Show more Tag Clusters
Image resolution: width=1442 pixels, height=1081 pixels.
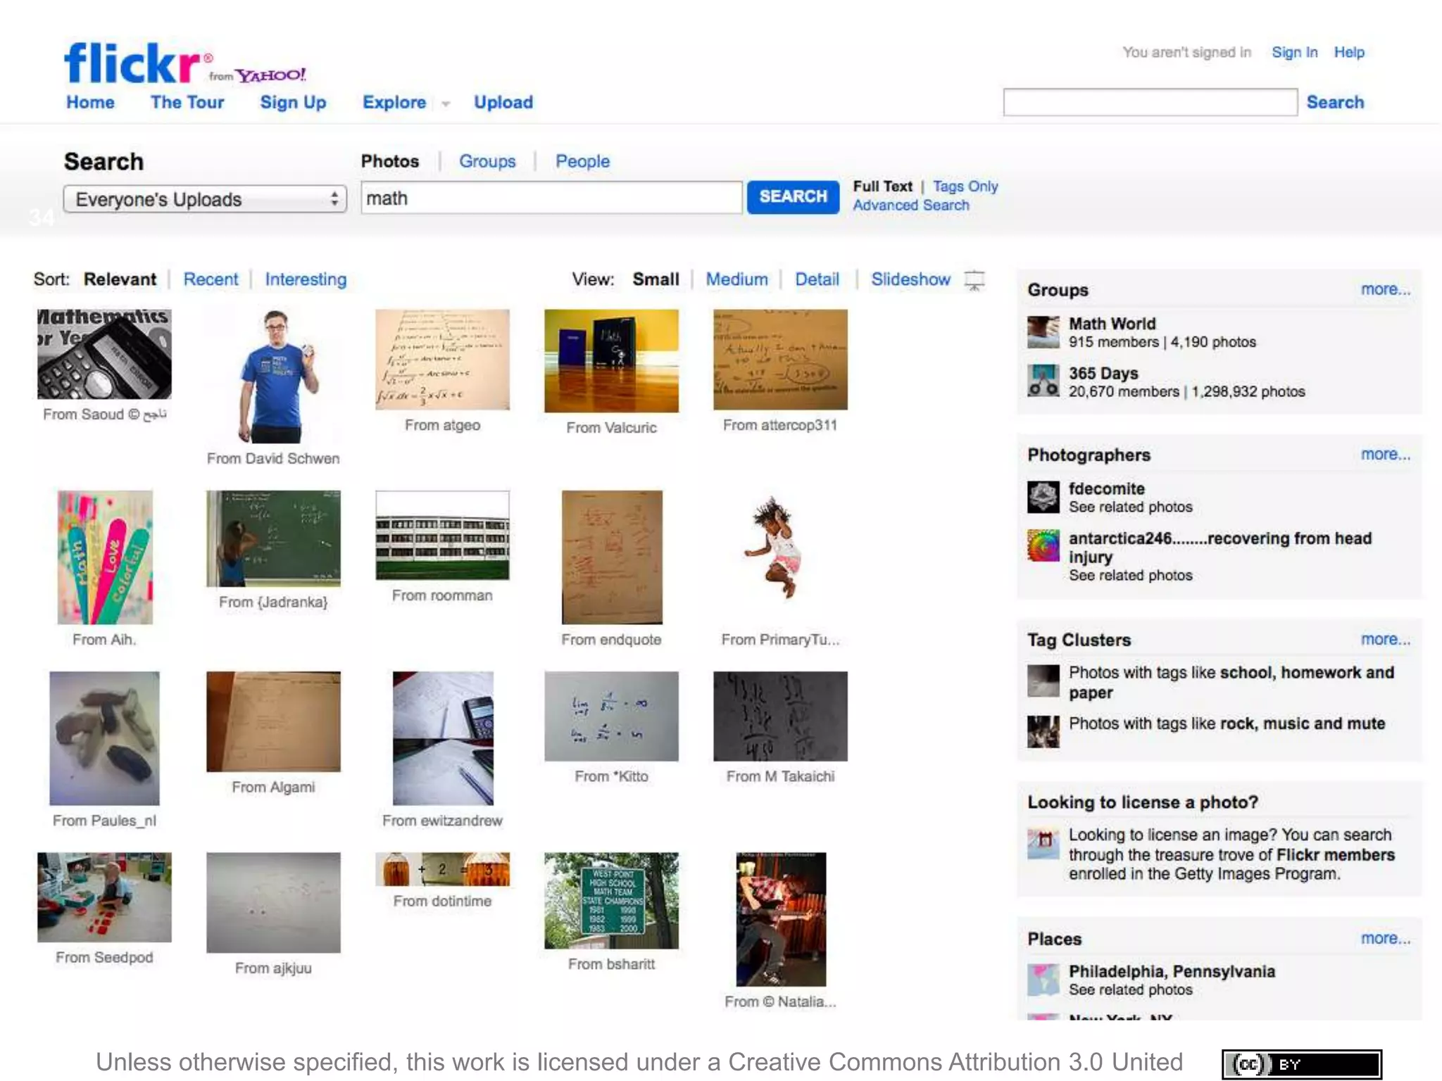(1385, 639)
